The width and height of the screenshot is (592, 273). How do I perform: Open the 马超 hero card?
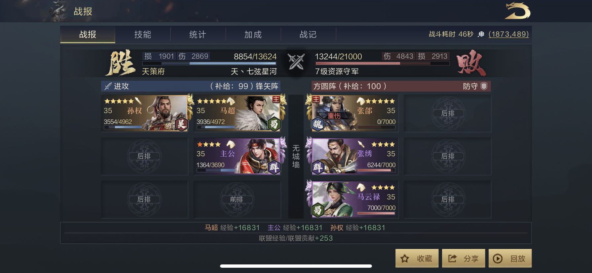point(237,113)
